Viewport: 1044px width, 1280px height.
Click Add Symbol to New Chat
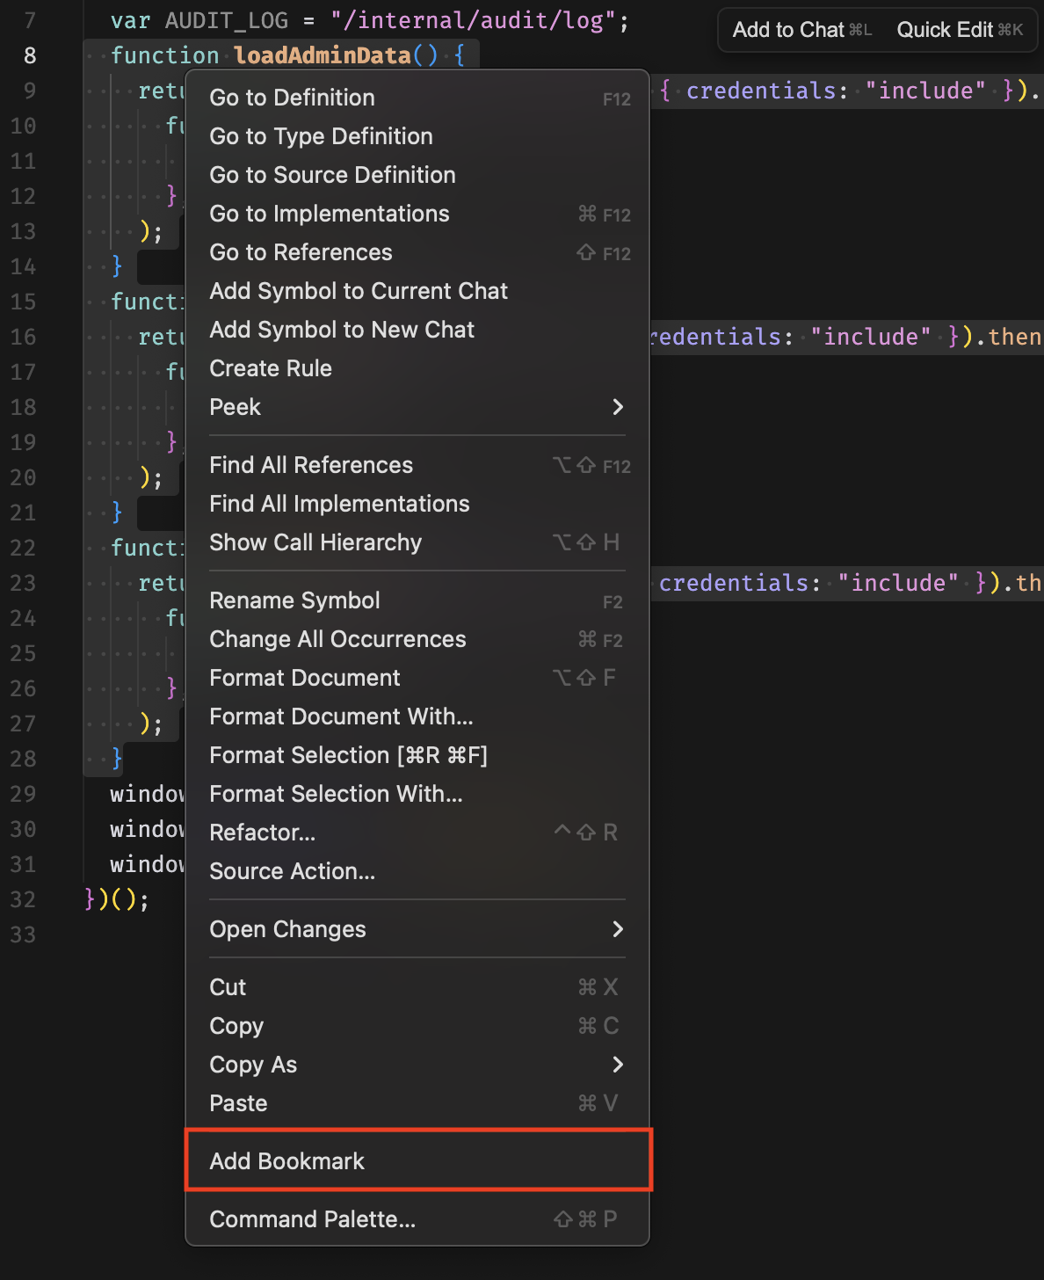417,330
